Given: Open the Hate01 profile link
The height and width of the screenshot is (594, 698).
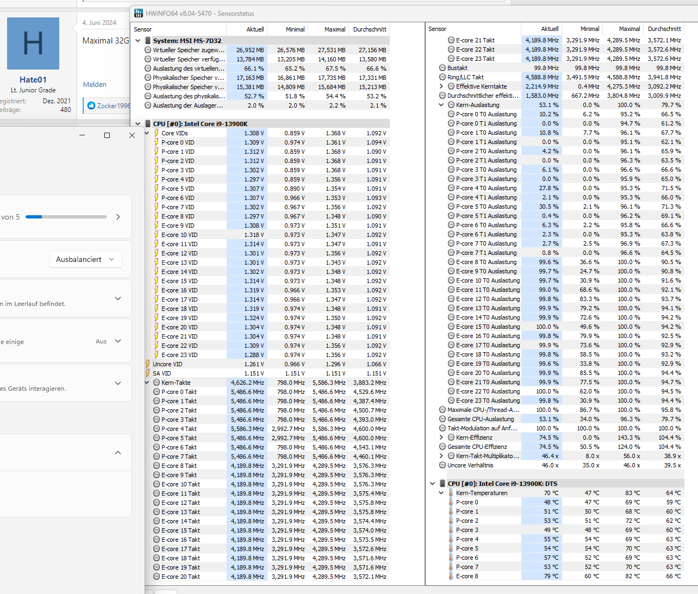Looking at the screenshot, I should 33,79.
